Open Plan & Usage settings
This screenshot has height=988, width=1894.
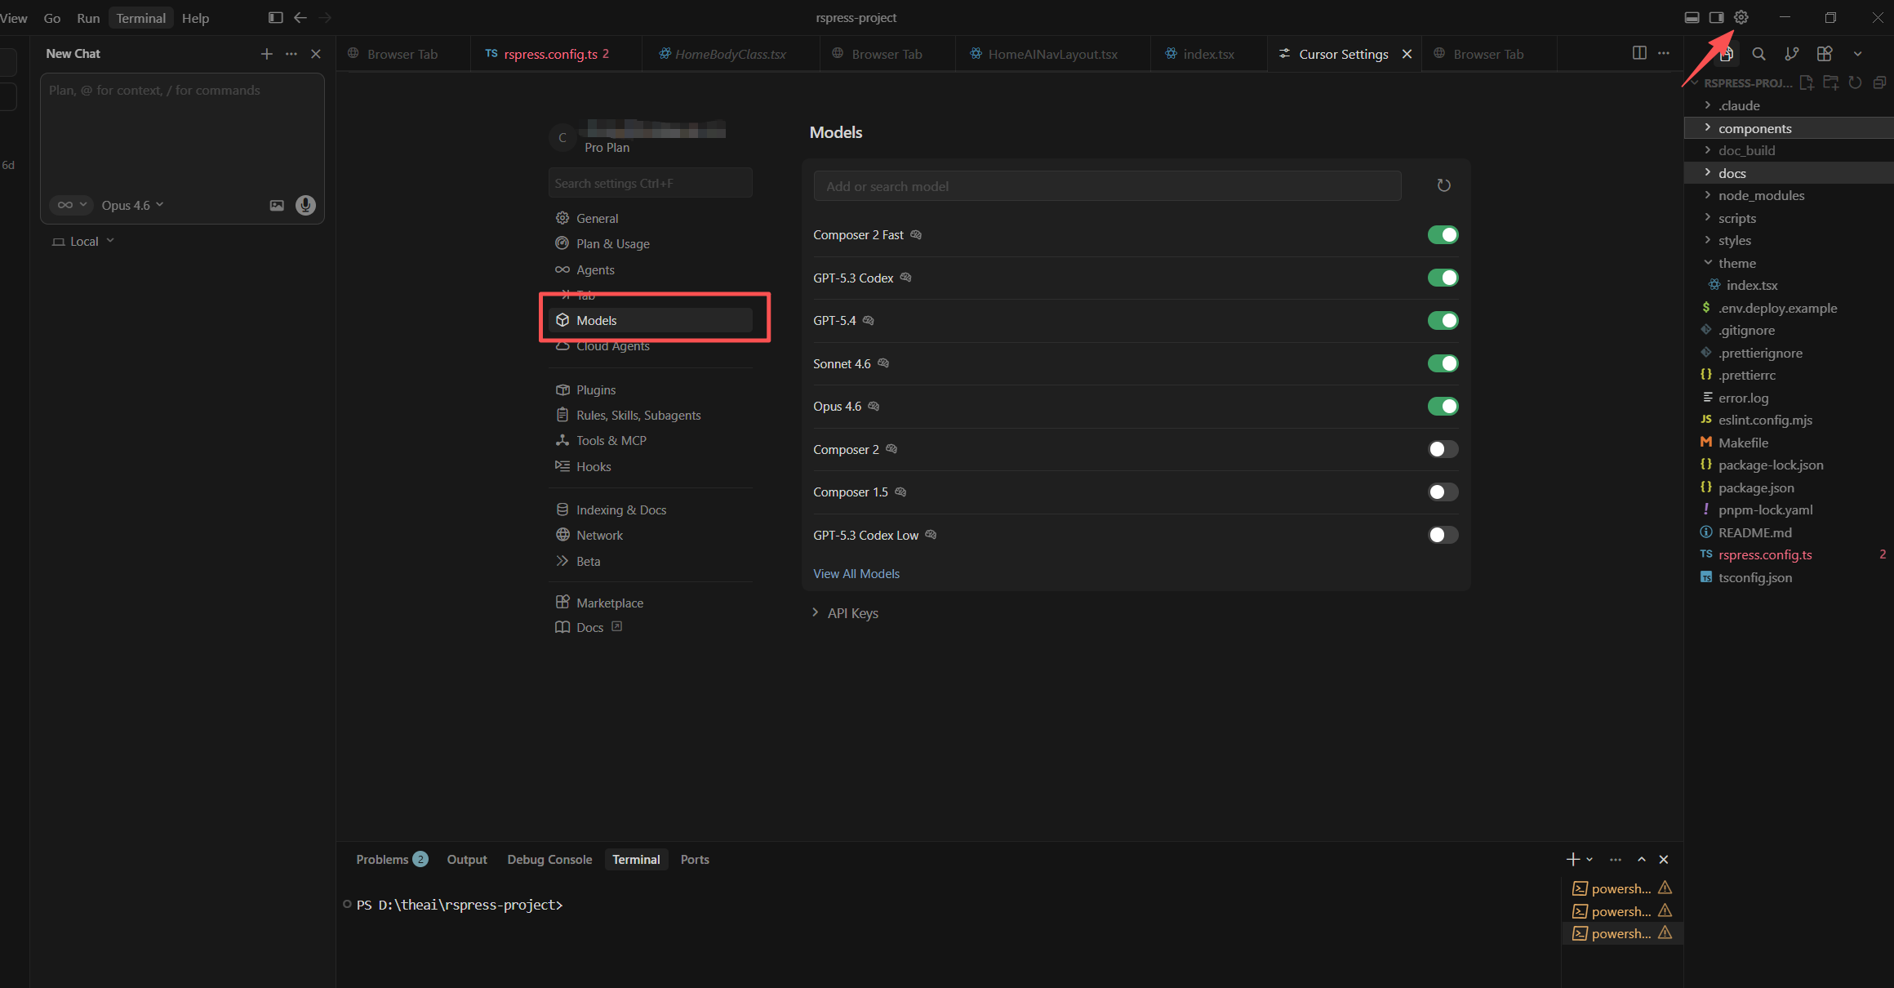coord(612,244)
